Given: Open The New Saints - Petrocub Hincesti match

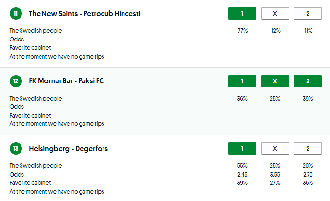Looking at the screenshot, I should (84, 14).
